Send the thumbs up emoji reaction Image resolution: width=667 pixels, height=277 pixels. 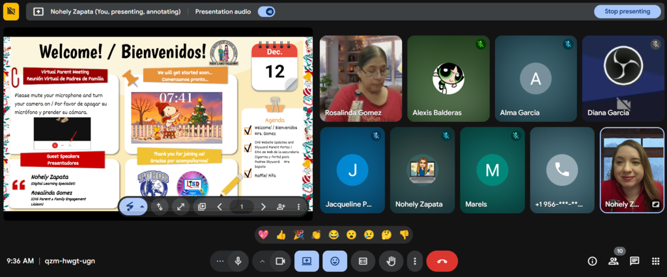point(281,235)
